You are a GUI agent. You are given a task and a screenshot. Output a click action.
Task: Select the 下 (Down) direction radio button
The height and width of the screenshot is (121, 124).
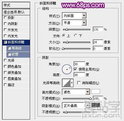[76, 36]
